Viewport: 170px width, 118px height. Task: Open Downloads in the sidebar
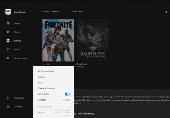[19, 98]
